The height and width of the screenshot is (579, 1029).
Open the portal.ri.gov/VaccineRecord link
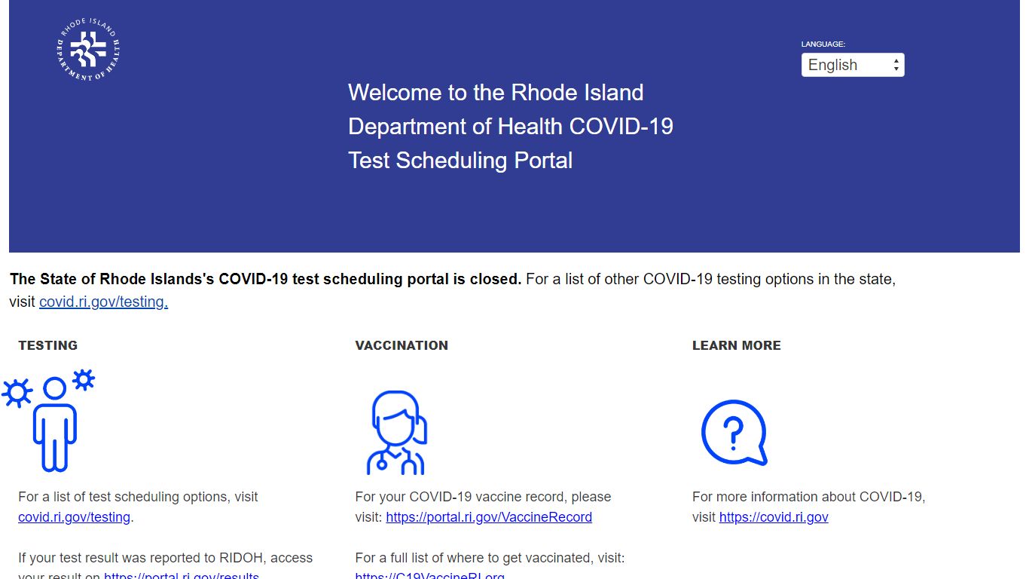coord(489,517)
